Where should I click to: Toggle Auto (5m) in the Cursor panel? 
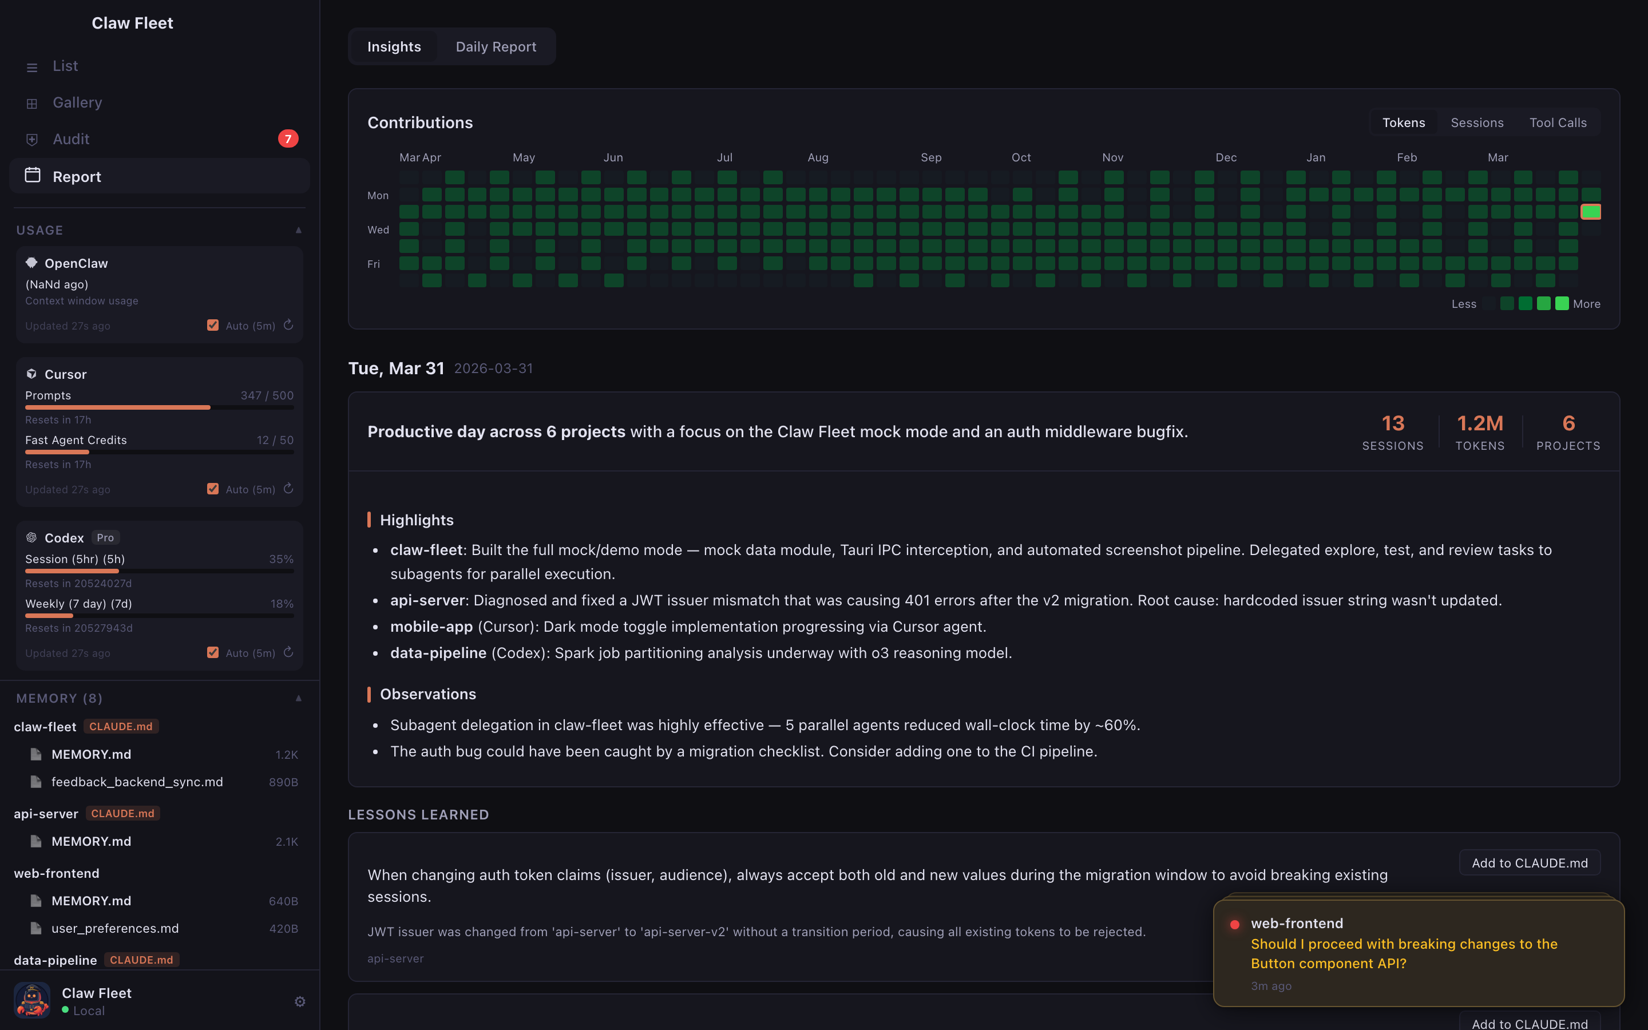212,489
